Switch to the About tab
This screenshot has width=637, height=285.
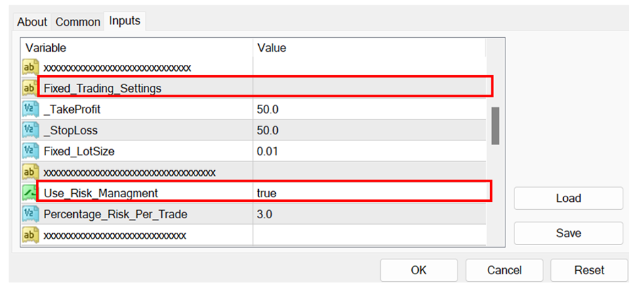(x=32, y=22)
